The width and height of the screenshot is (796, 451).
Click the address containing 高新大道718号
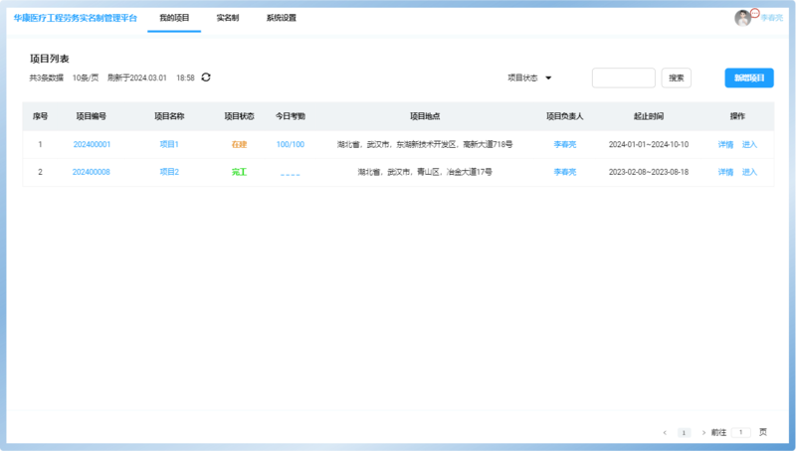point(425,144)
